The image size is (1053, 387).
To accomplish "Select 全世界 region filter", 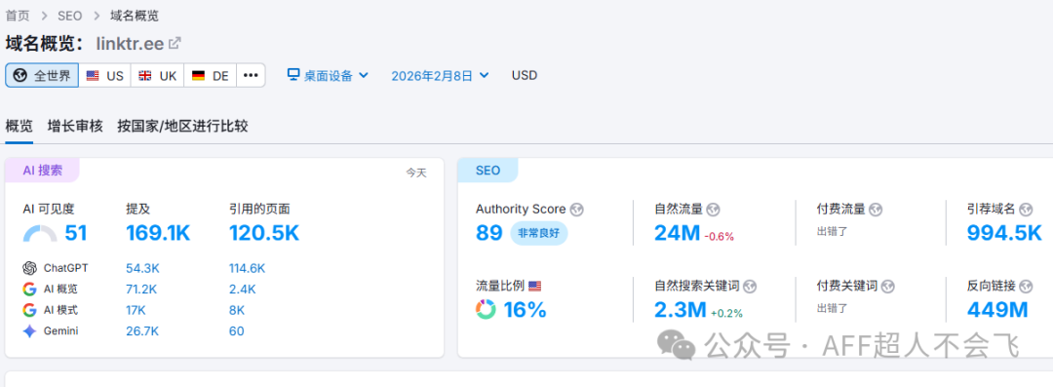I will pos(42,75).
